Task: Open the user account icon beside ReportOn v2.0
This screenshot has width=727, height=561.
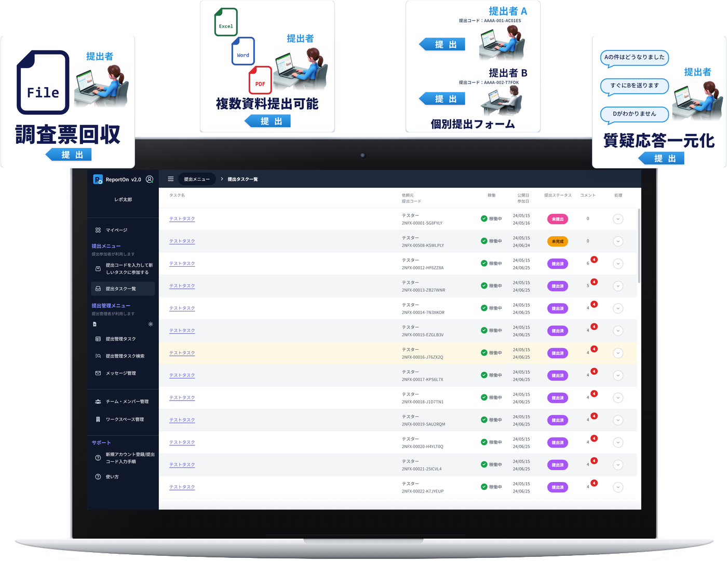Action: [150, 179]
